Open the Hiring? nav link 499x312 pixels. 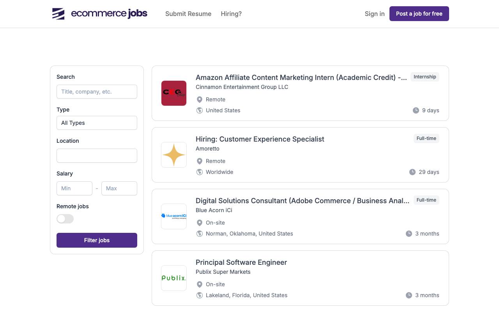tap(231, 14)
